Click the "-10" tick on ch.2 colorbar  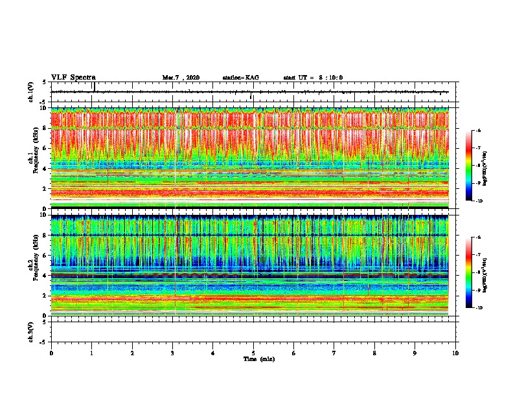(x=479, y=308)
